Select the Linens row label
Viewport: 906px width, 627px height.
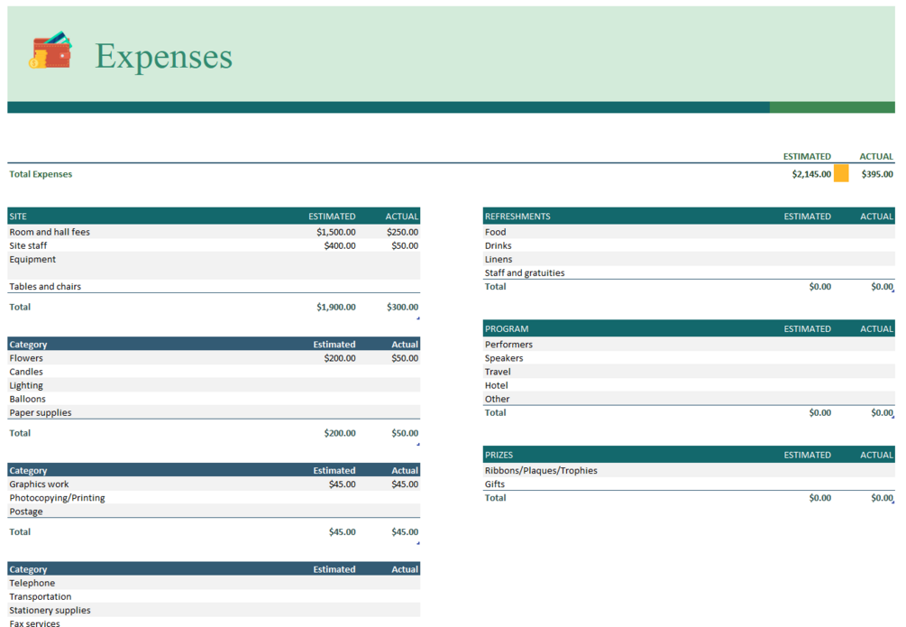[498, 259]
